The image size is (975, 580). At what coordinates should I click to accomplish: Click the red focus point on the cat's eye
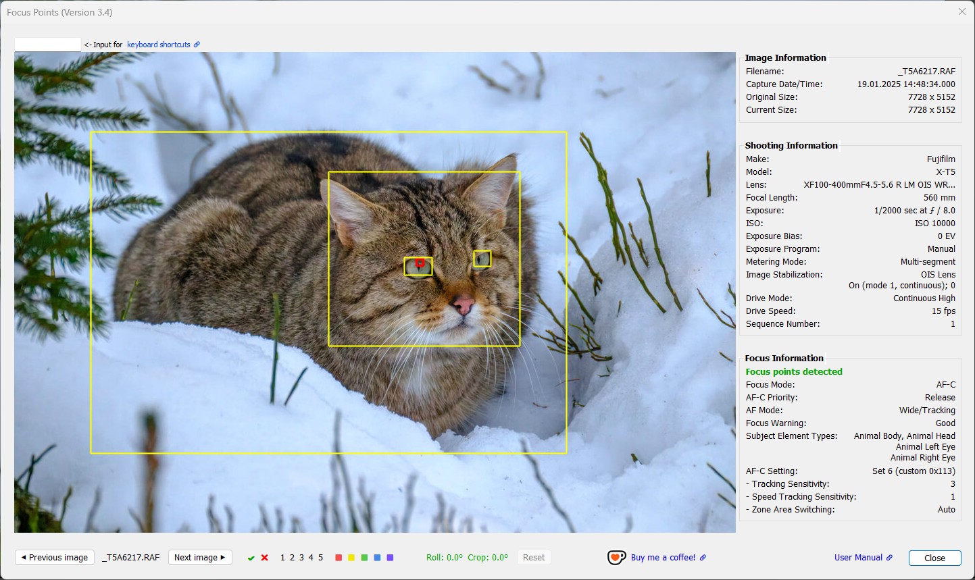click(x=420, y=263)
